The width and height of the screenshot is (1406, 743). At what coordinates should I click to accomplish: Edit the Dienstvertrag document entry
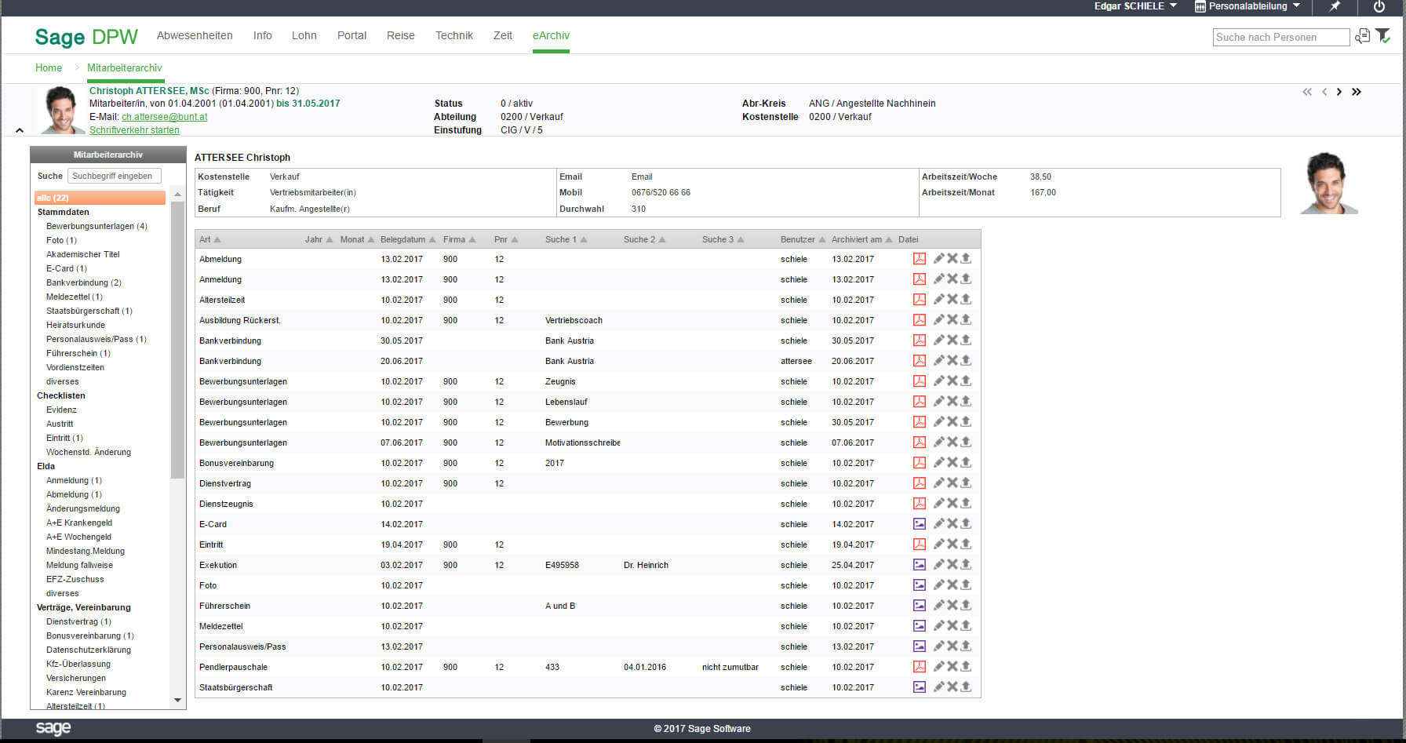click(938, 483)
